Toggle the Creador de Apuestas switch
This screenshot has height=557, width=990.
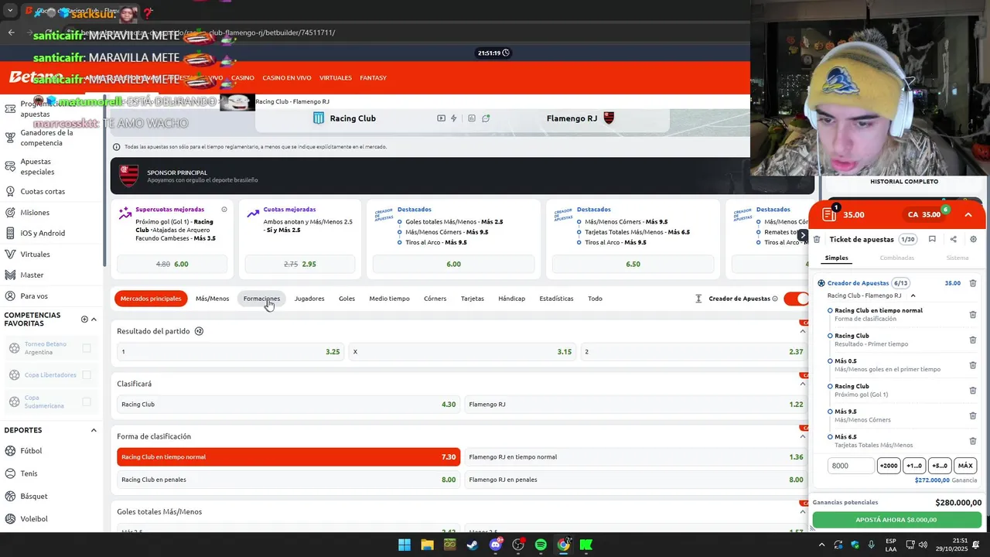pyautogui.click(x=797, y=299)
